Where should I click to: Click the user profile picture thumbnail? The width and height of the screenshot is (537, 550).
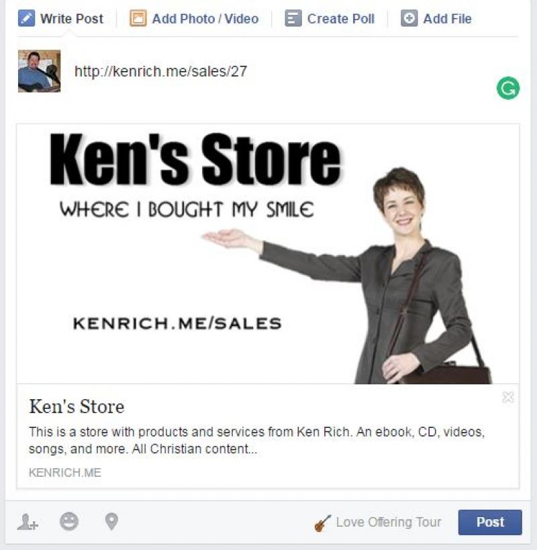[40, 71]
